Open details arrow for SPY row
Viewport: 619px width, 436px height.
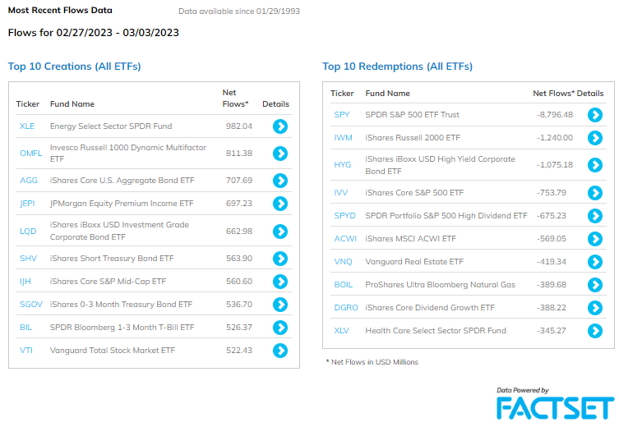pyautogui.click(x=595, y=115)
